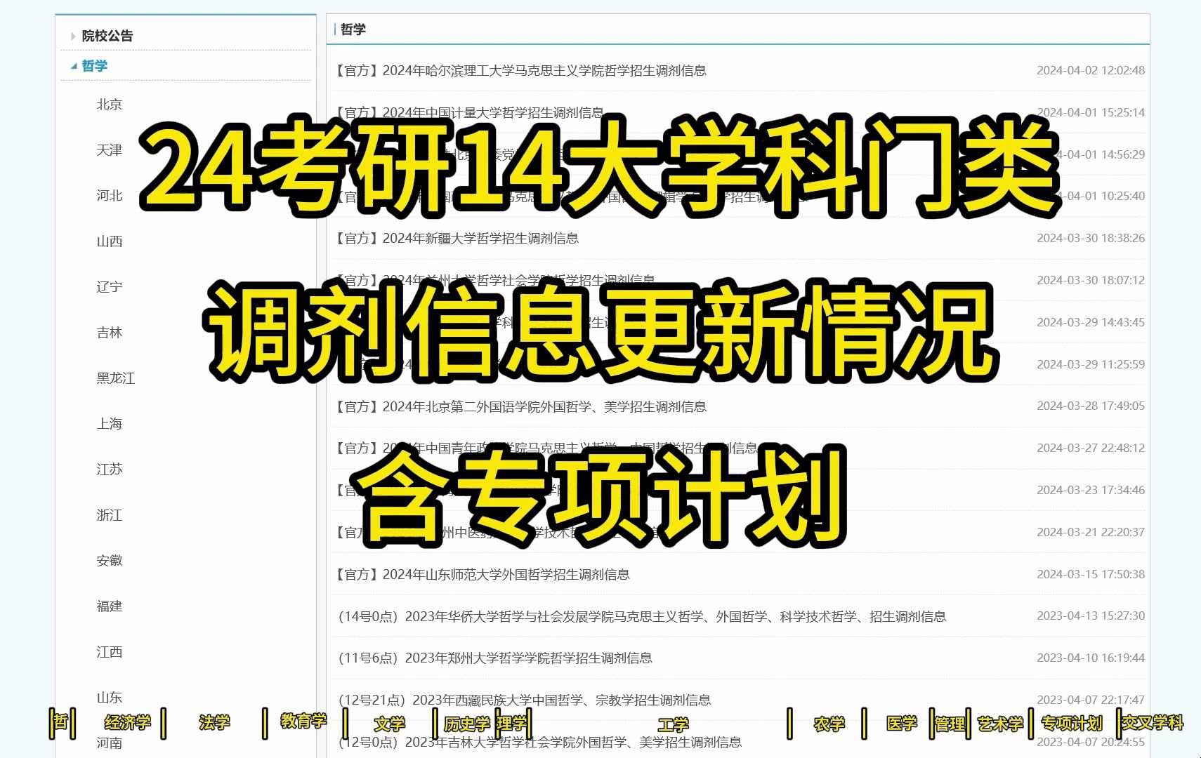Open 2023年华侨大学哲学与社会发展学院 notice
The image size is (1201, 758).
(x=642, y=616)
